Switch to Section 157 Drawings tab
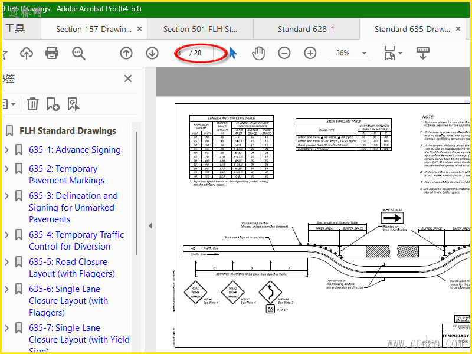Viewport: 472px width, 354px height. click(x=94, y=29)
